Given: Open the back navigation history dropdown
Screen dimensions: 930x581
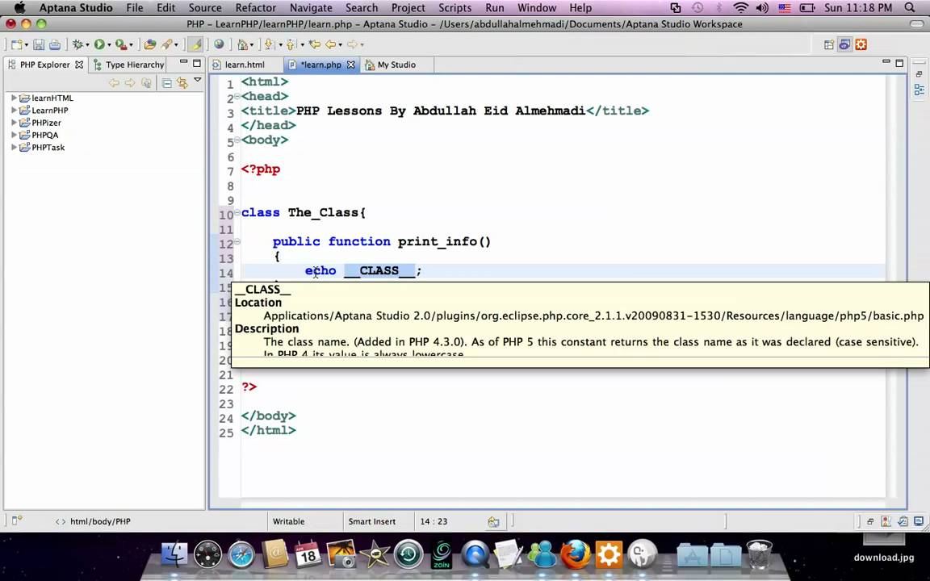Looking at the screenshot, I should pos(341,45).
